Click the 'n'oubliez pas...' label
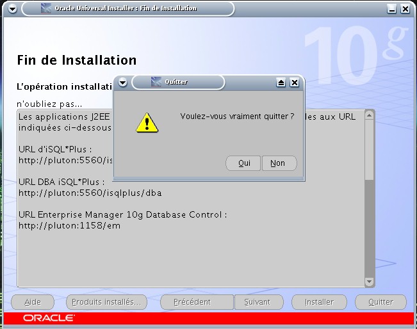The height and width of the screenshot is (329, 417). click(49, 104)
